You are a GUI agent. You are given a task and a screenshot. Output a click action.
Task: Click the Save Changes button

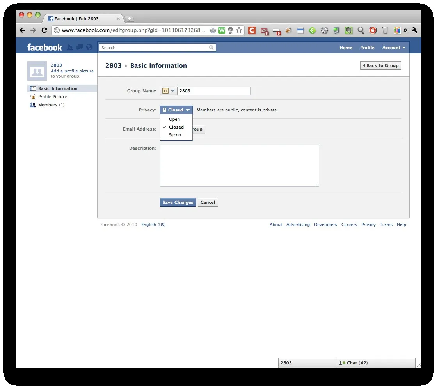tap(178, 202)
